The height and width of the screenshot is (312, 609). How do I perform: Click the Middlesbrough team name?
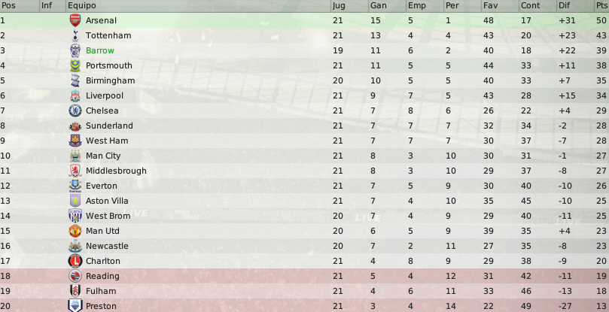[x=116, y=171]
